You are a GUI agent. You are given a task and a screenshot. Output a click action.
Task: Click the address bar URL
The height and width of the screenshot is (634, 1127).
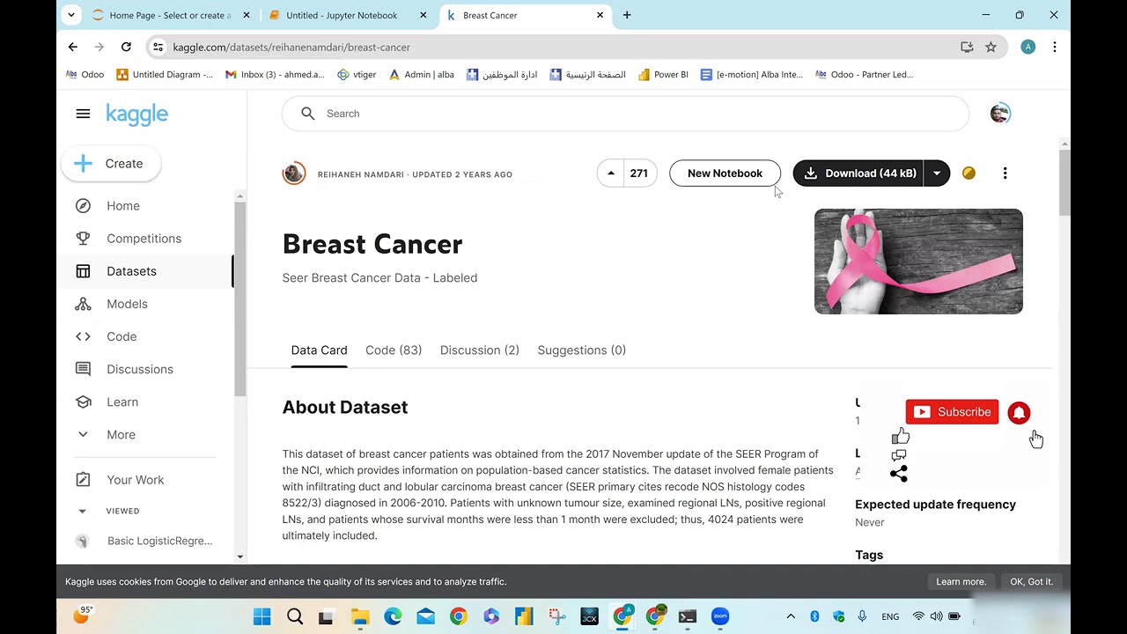pos(291,48)
